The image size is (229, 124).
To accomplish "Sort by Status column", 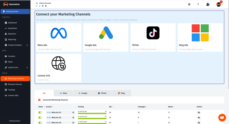I will 42,107.
